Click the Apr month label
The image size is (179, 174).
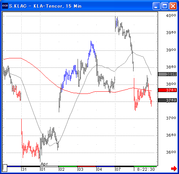(x=44, y=164)
